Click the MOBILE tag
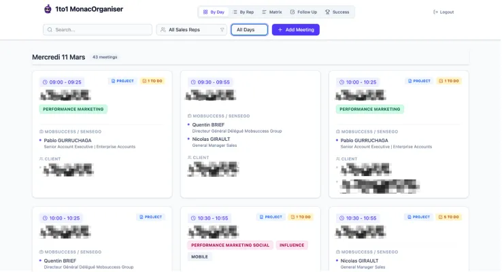The height and width of the screenshot is (272, 502). (x=199, y=256)
